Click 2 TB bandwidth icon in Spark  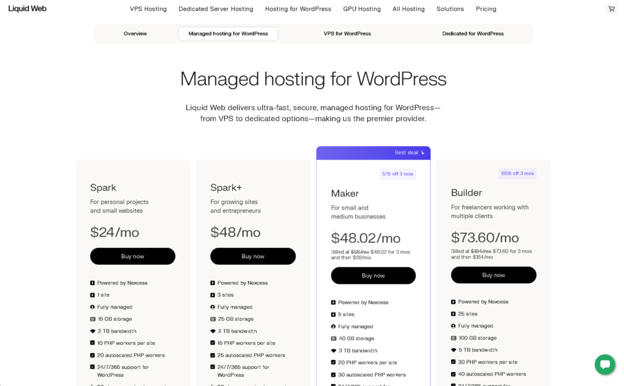tap(93, 331)
